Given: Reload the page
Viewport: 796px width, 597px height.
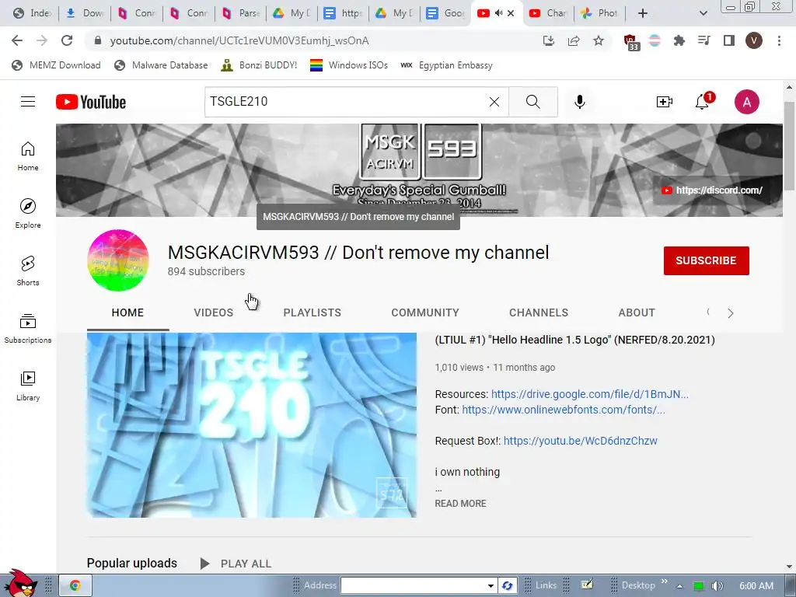Looking at the screenshot, I should click(67, 40).
